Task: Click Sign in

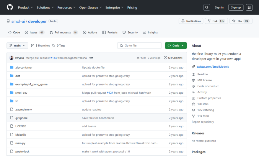Action: pos(219,7)
